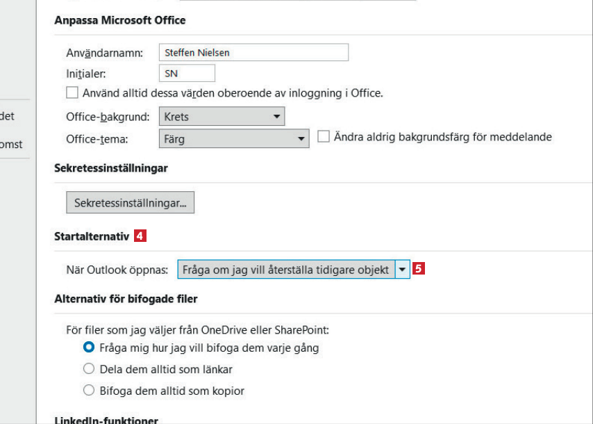Viewport: 593px width, 424px height.
Task: Pick 'Bifoga dem alltid som kopior' option
Action: pos(89,391)
